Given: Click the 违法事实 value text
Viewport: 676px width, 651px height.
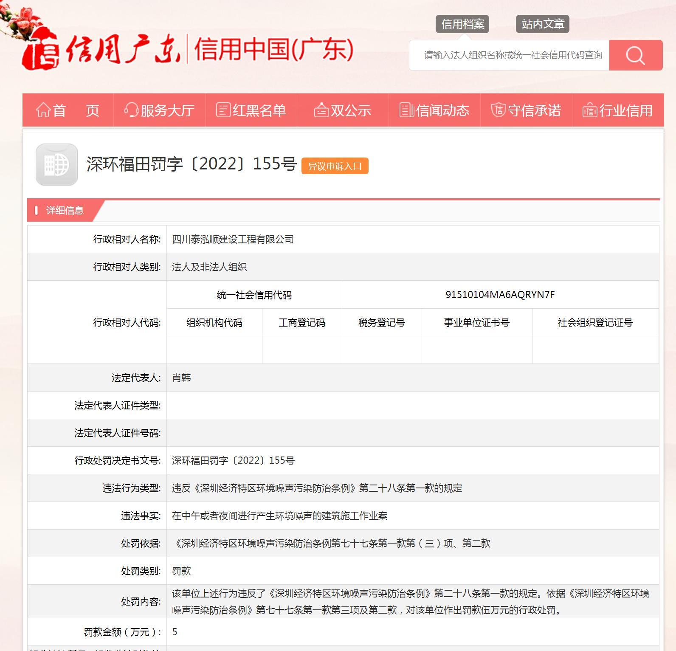Looking at the screenshot, I should click(x=279, y=516).
